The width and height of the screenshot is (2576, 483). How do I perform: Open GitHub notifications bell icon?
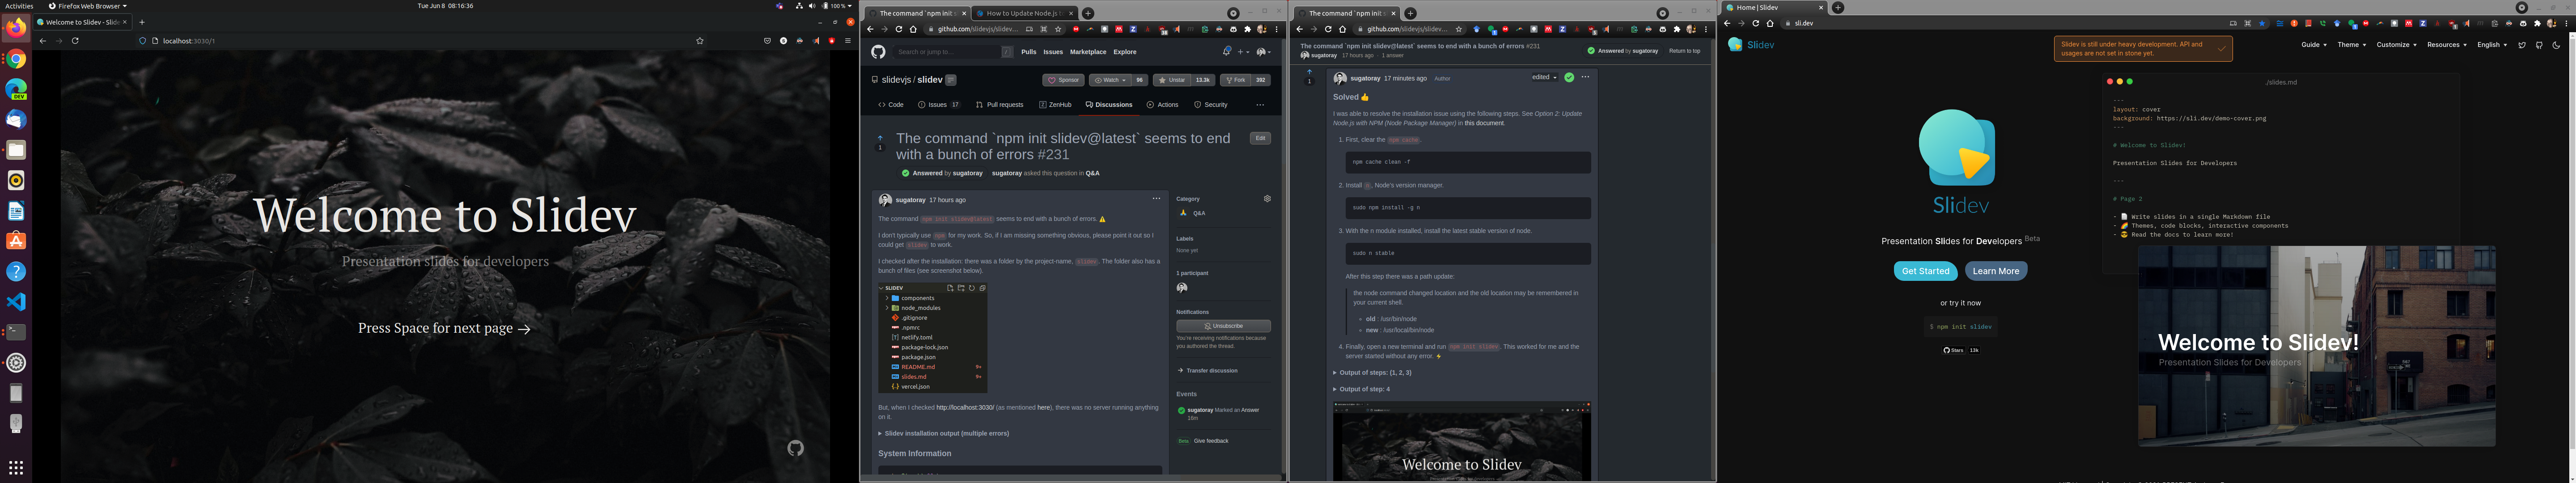[x=1227, y=52]
